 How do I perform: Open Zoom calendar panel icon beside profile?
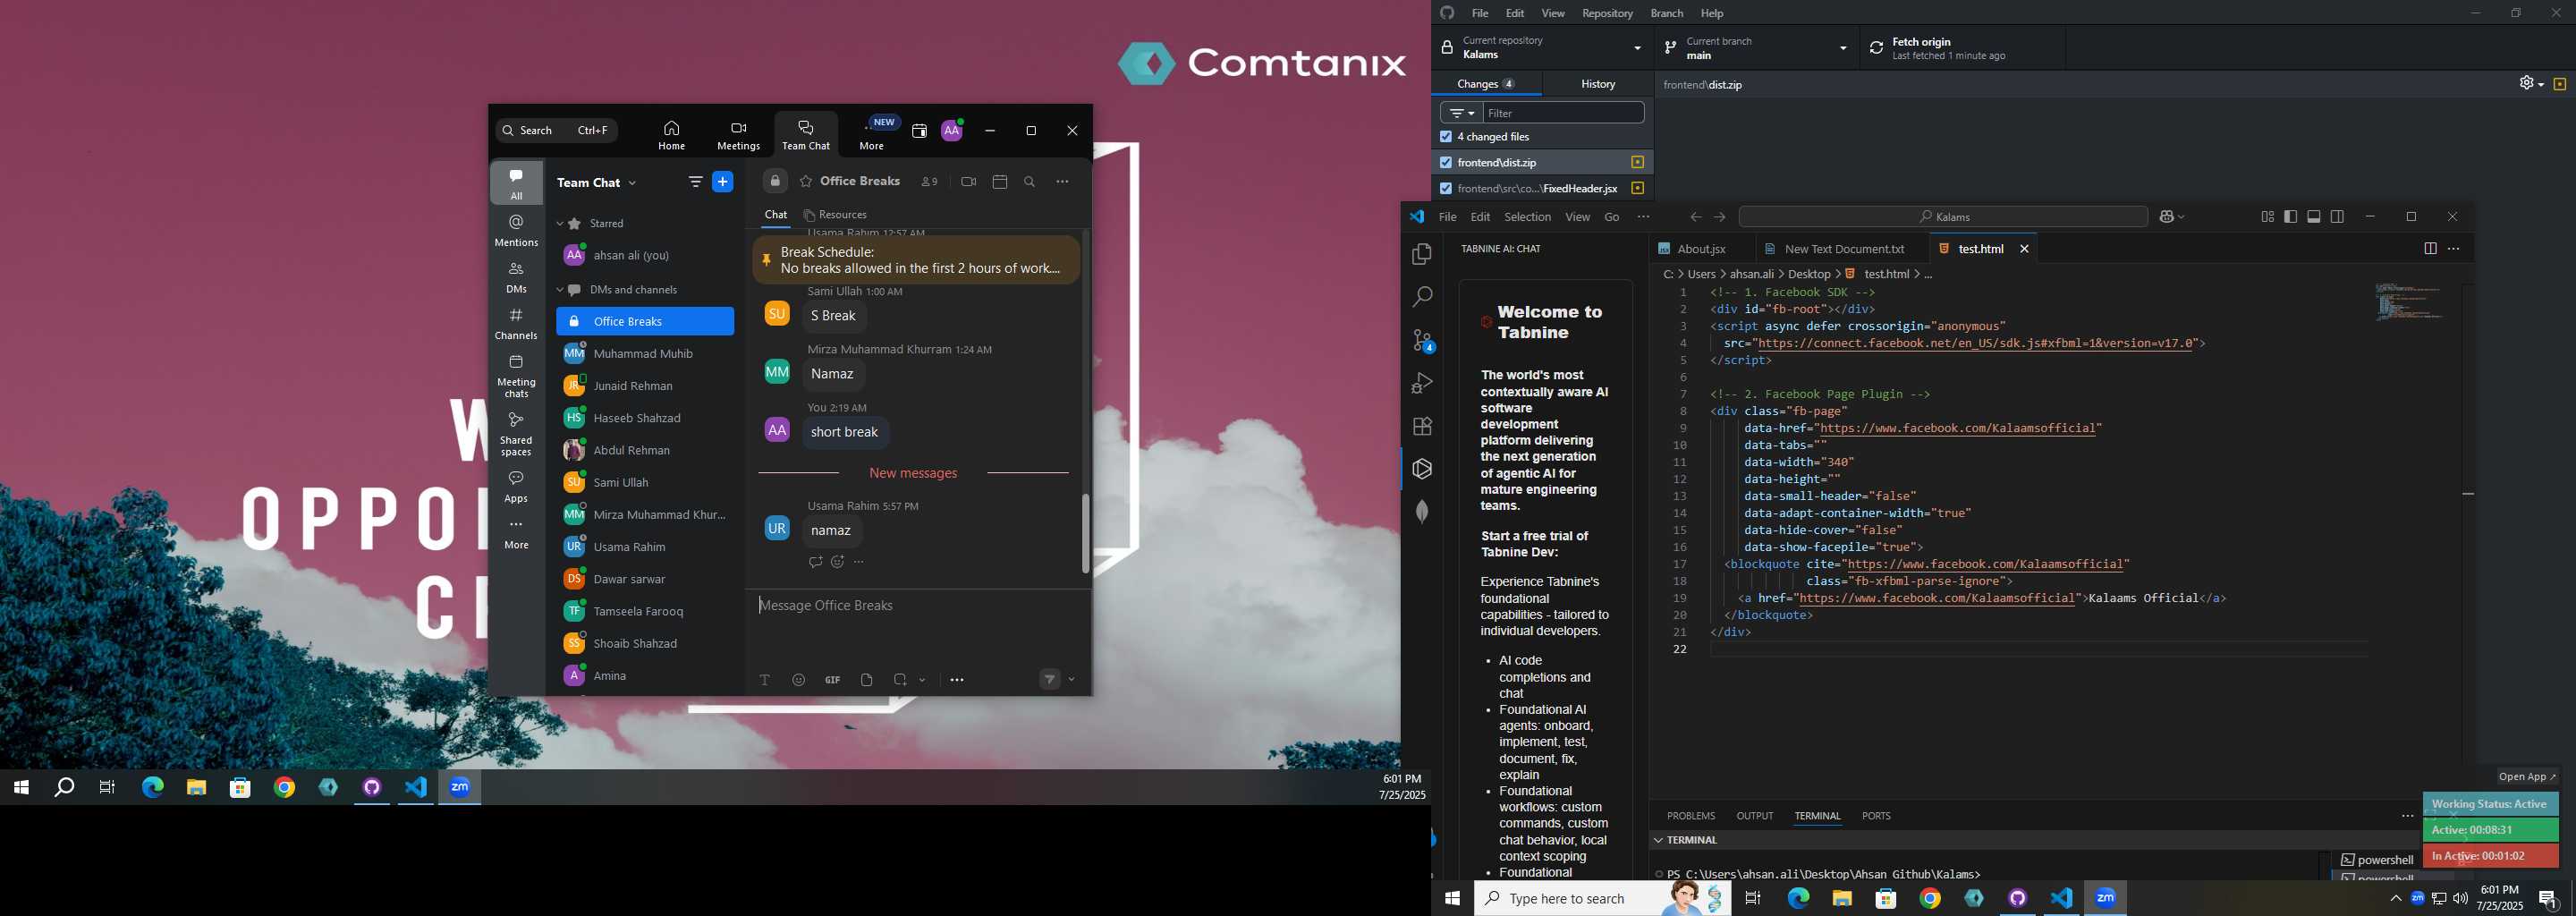coord(919,130)
